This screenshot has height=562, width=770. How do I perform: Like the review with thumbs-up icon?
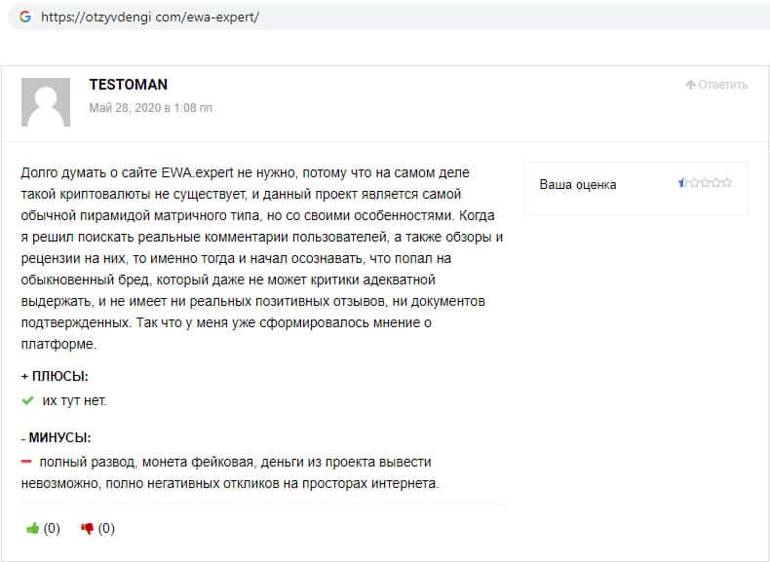coord(33,529)
